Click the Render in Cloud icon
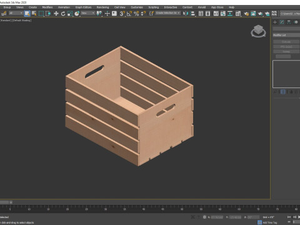 [267, 14]
